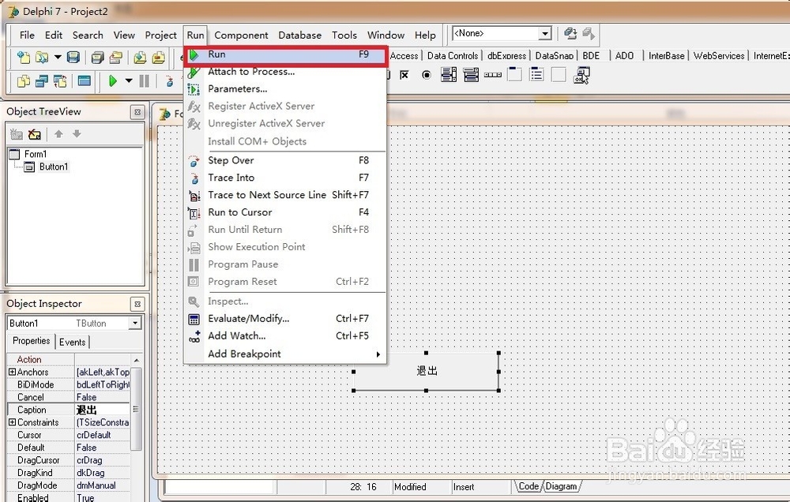Expand the Add Breakpoint submenu
This screenshot has width=790, height=502.
click(286, 354)
